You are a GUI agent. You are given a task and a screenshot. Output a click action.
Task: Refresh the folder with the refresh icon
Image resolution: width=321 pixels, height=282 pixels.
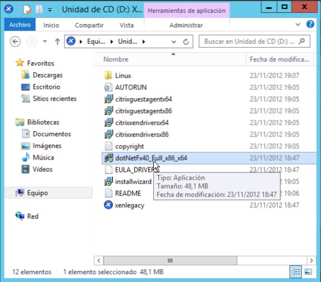point(186,42)
